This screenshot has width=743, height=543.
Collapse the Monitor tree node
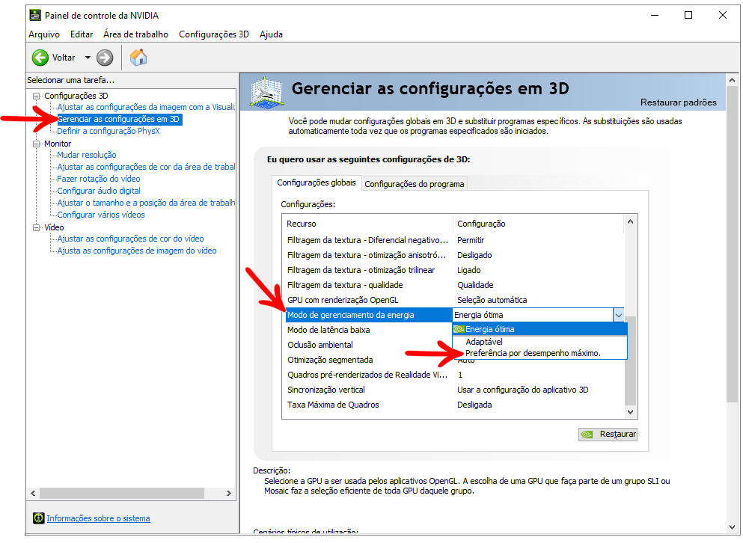click(x=36, y=144)
